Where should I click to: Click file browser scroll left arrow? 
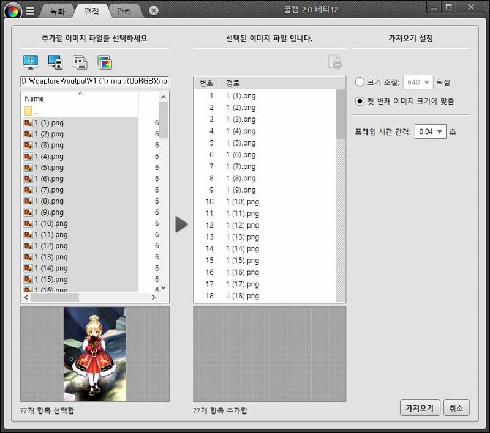tap(26, 298)
